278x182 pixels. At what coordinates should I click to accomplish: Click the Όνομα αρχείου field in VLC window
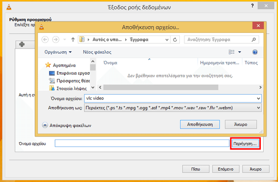tap(142, 143)
